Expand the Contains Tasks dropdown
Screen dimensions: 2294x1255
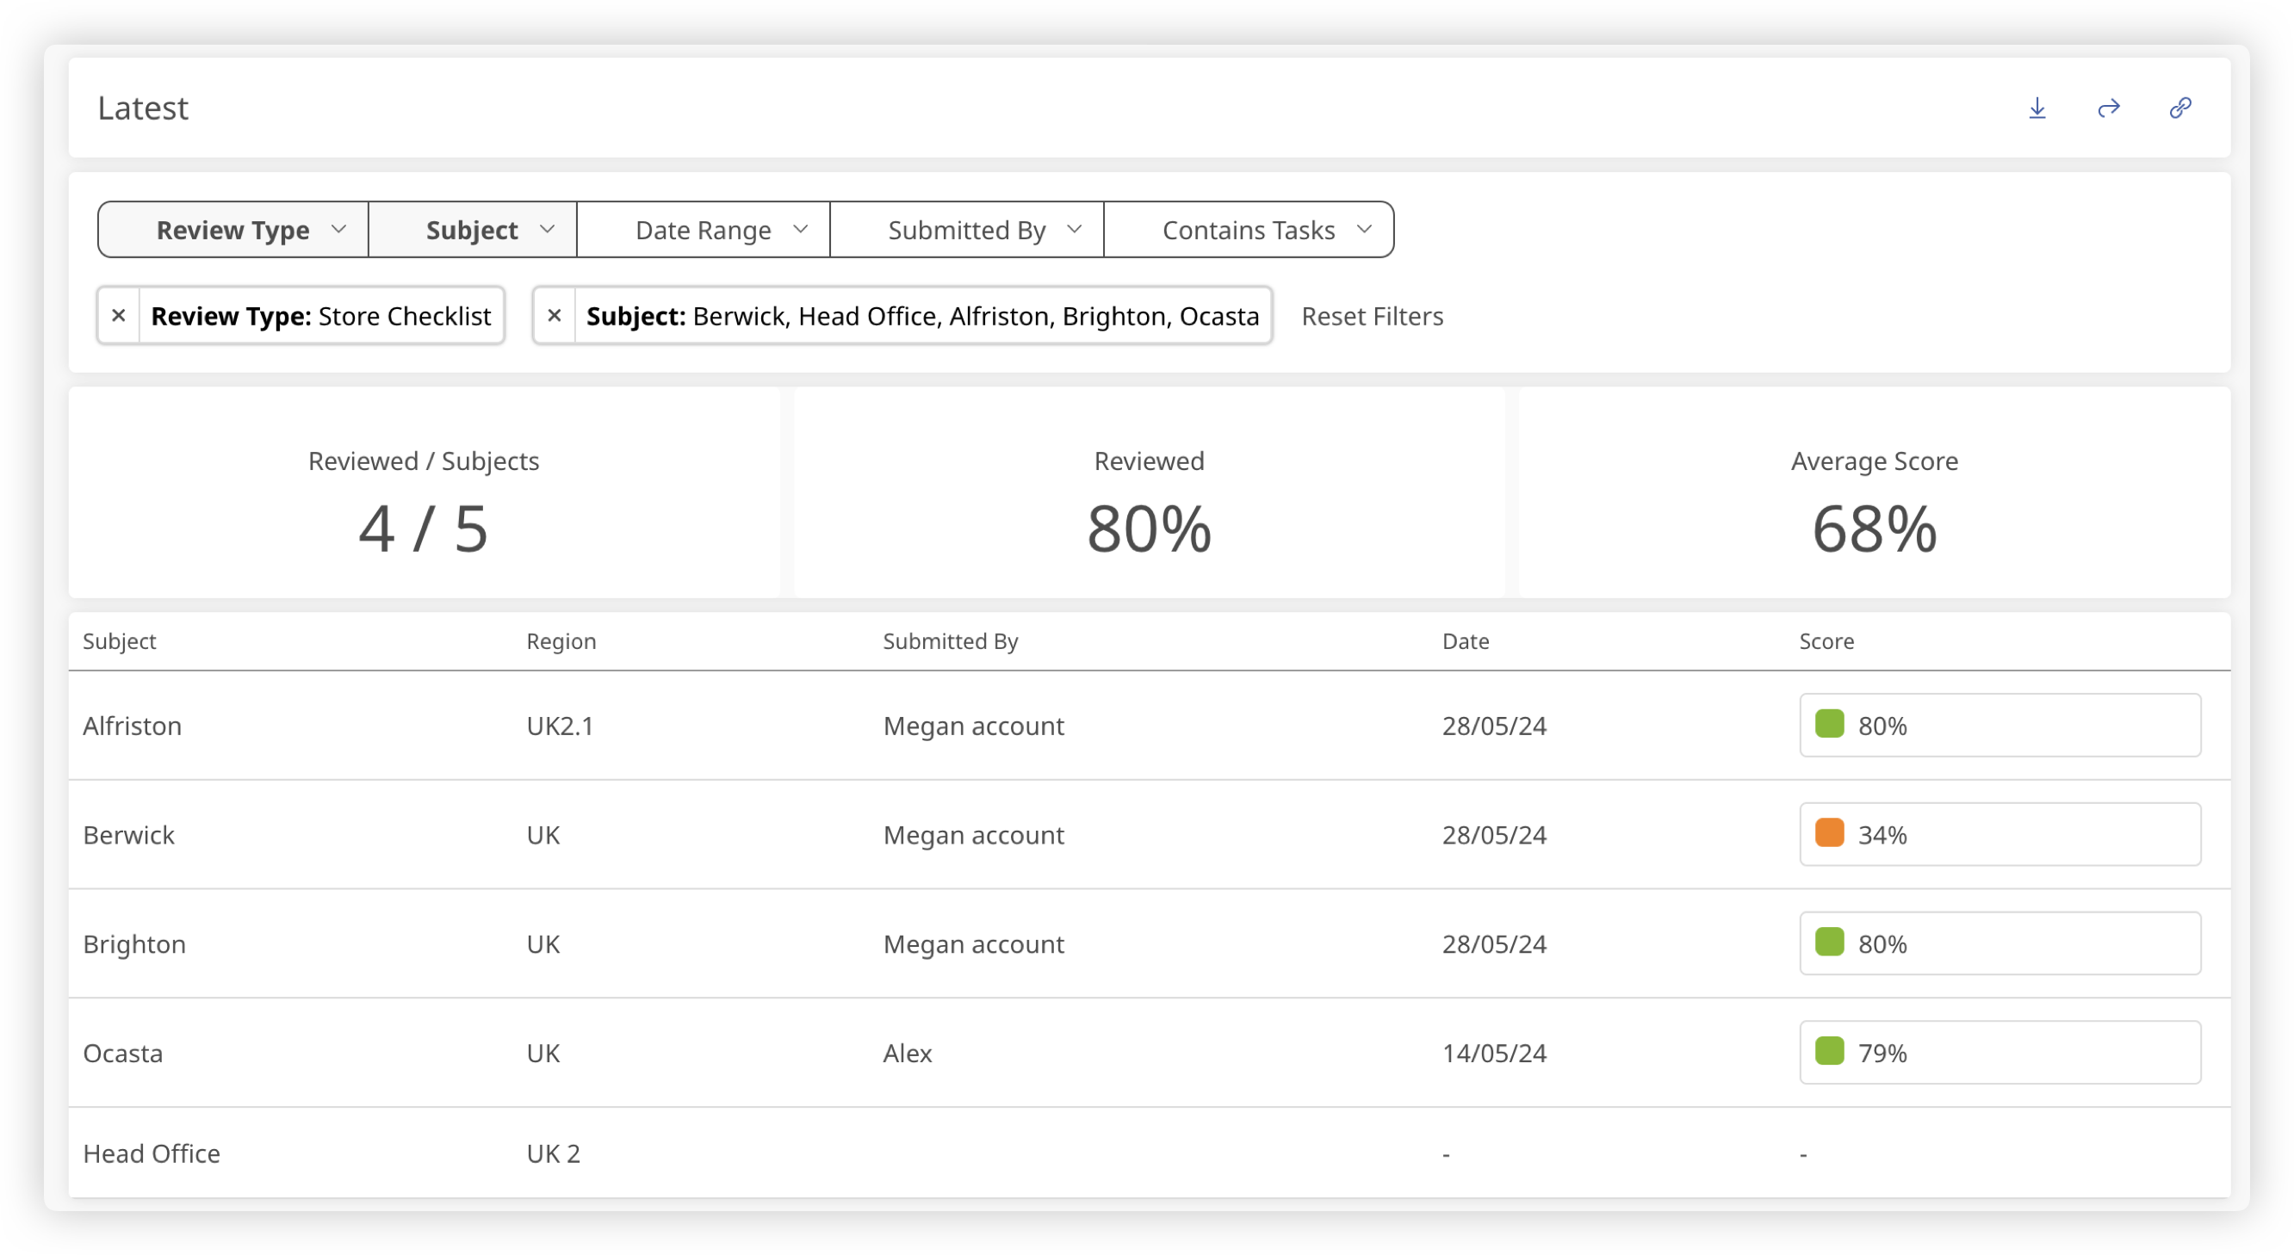pyautogui.click(x=1249, y=231)
